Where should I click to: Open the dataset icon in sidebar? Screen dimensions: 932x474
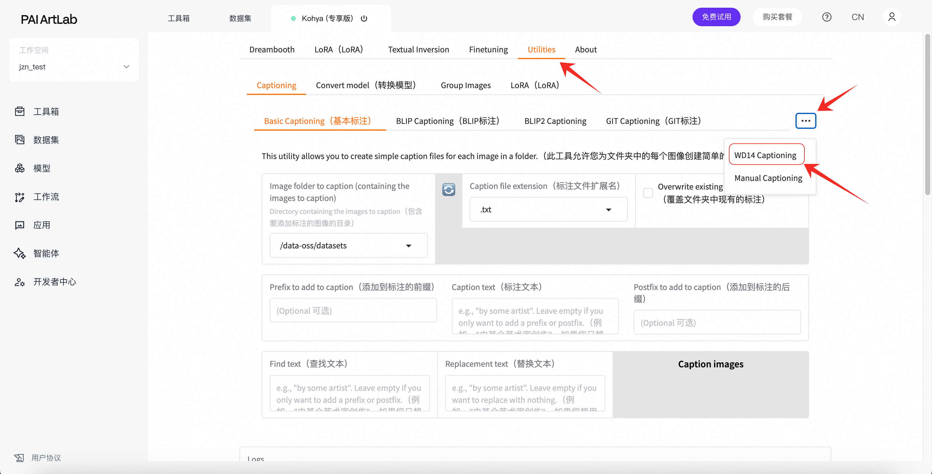coord(19,140)
